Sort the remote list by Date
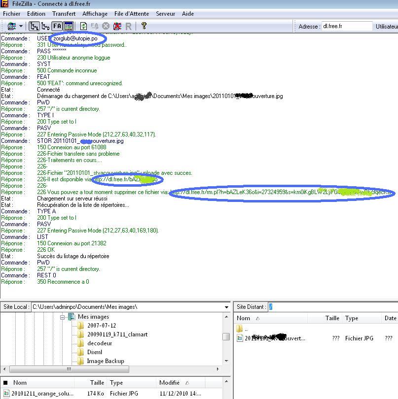398x399 pixels. point(390,318)
